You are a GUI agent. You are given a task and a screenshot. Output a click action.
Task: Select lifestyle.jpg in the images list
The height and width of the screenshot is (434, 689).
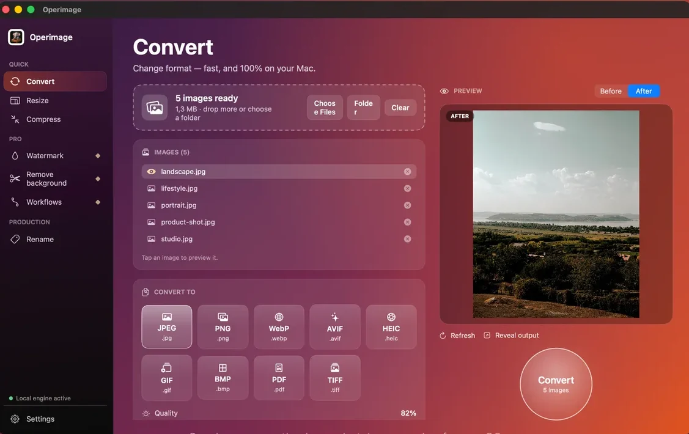pyautogui.click(x=279, y=188)
